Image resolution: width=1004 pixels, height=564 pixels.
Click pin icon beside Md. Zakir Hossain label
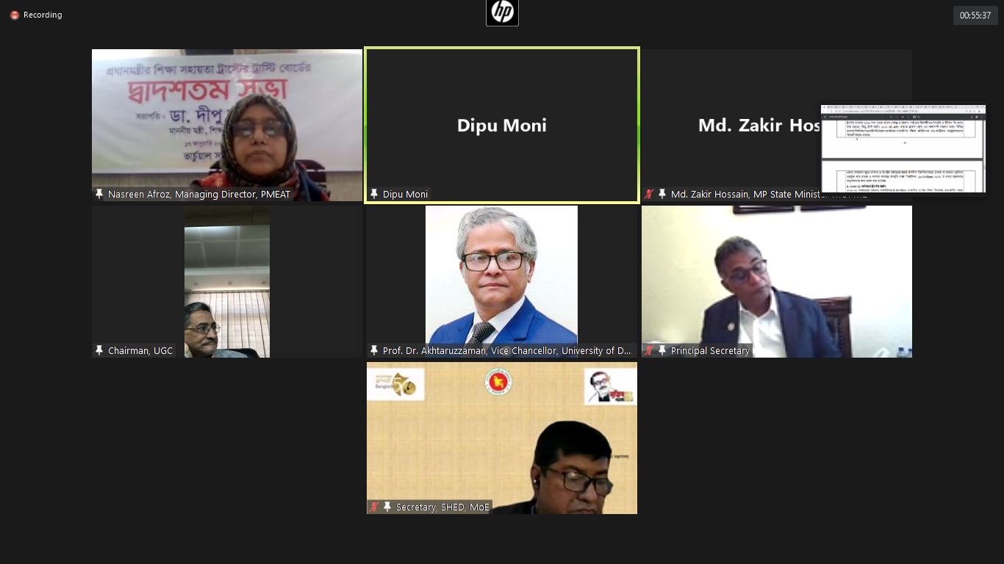coord(662,194)
